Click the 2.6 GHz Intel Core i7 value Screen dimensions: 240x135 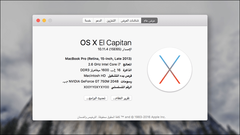point(104,64)
